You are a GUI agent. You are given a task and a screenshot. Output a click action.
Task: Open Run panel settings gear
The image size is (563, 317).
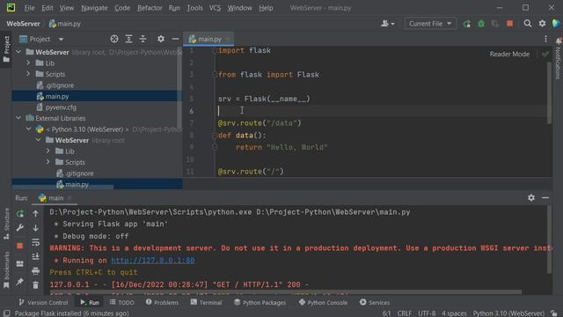pyautogui.click(x=531, y=197)
